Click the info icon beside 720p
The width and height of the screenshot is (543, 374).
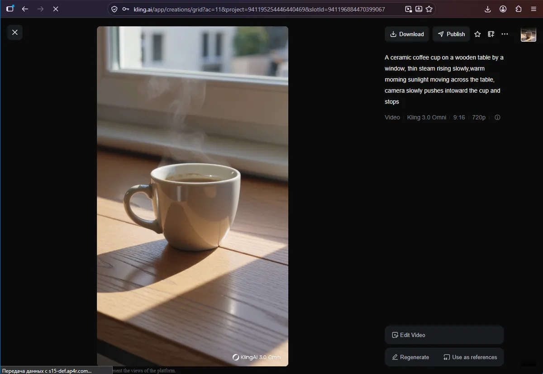point(497,118)
